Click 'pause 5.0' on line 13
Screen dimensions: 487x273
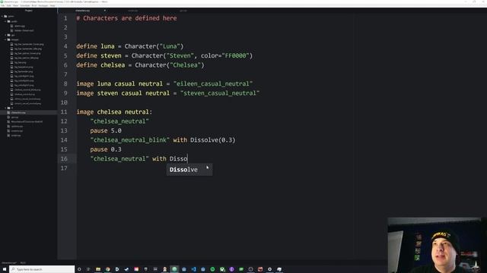(x=106, y=130)
